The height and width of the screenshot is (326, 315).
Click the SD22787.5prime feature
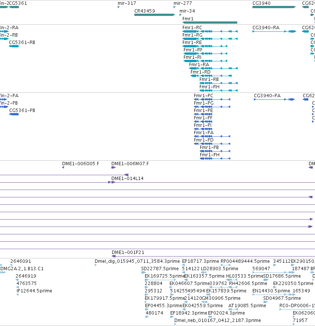144,272
